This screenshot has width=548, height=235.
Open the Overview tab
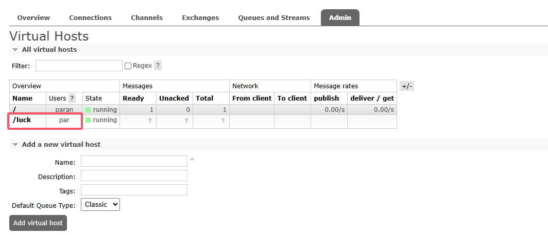coord(33,18)
